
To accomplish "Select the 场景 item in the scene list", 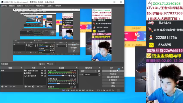I will [x=11, y=71].
